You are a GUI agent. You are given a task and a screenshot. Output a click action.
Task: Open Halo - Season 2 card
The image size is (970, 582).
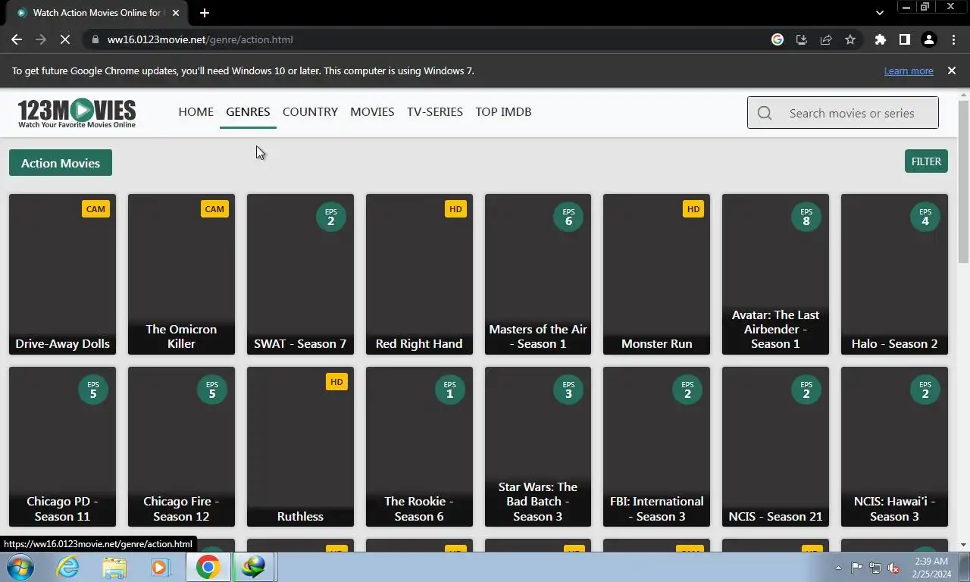coord(894,274)
